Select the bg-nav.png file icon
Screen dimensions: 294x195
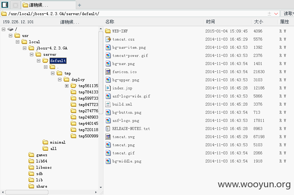click(x=108, y=64)
